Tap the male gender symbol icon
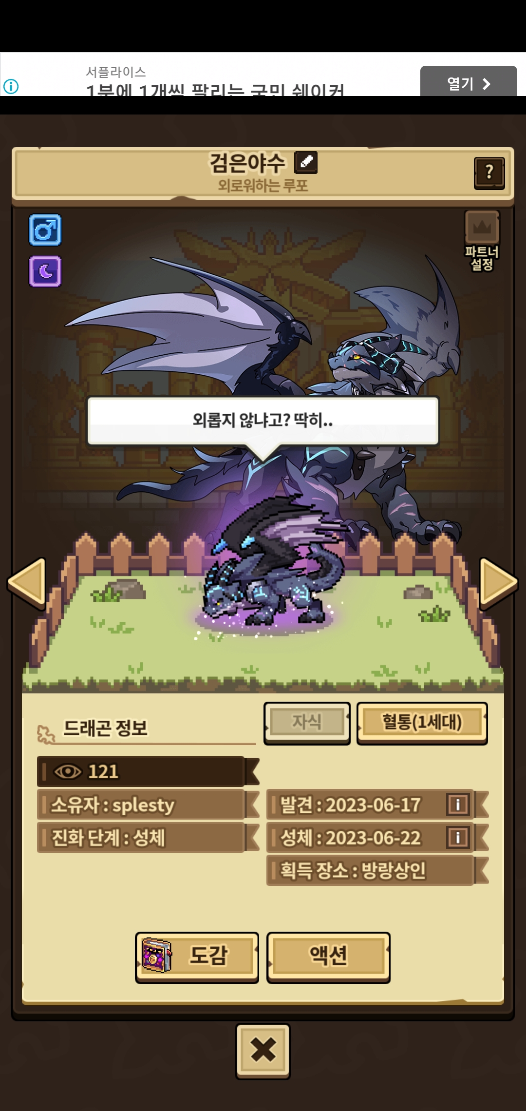Viewport: 526px width, 1111px height. (45, 229)
